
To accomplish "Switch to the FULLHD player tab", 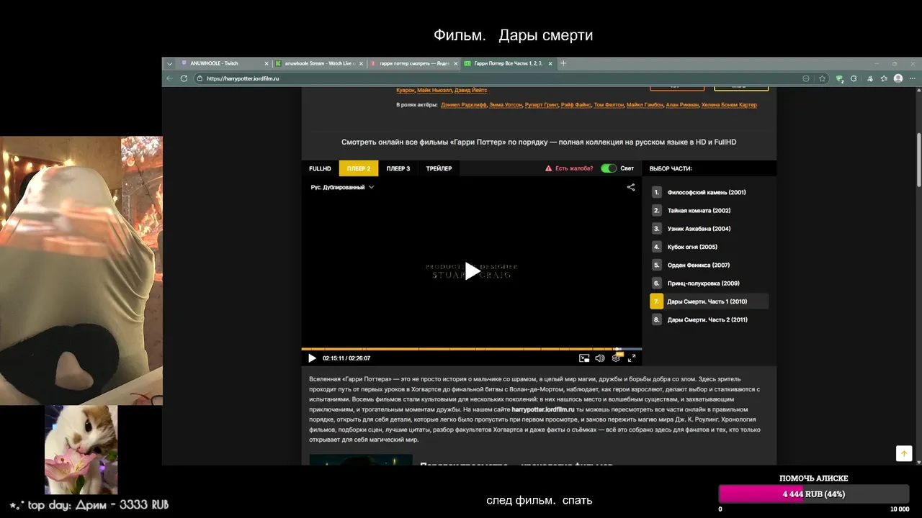I will pos(320,168).
